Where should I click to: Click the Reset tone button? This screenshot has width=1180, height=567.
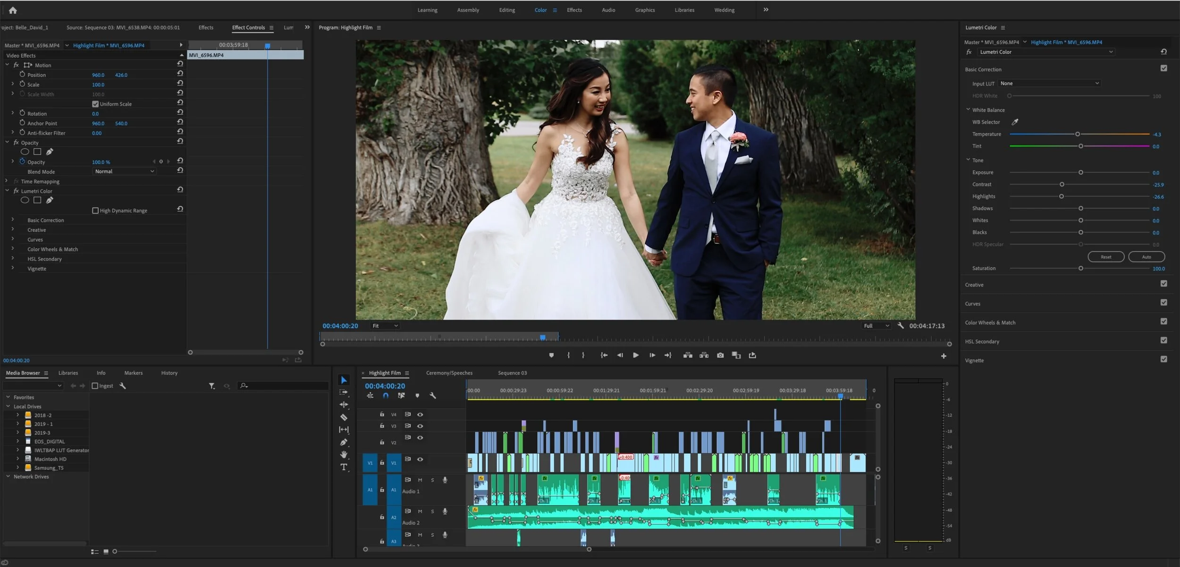click(1105, 257)
